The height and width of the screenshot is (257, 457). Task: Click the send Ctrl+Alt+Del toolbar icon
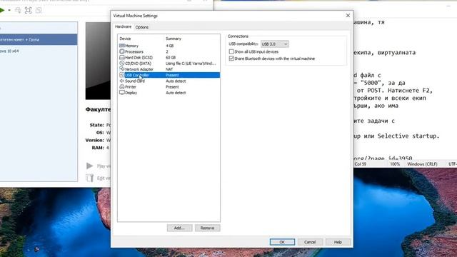tap(18, 11)
